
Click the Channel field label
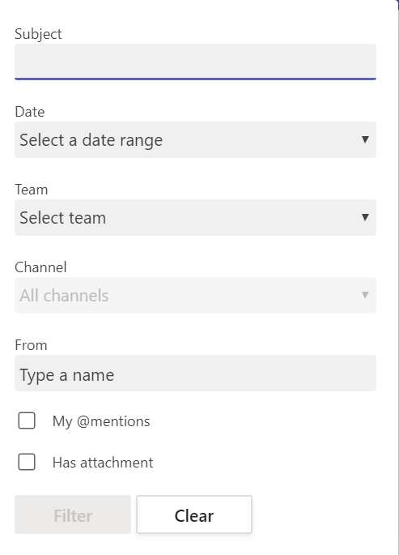pyautogui.click(x=40, y=267)
